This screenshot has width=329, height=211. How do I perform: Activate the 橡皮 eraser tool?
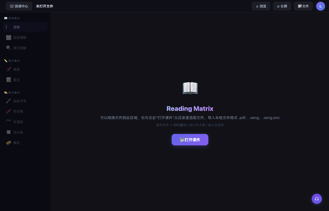[x=25, y=143]
